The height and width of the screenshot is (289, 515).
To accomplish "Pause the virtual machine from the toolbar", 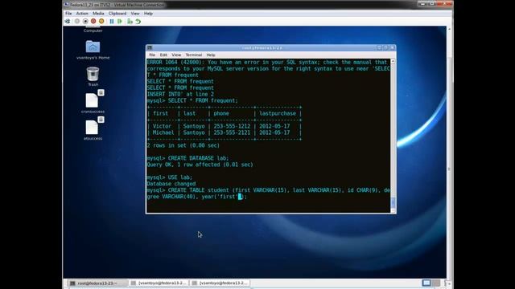I will coord(112,22).
